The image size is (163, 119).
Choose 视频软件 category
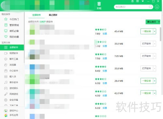(x=11, y=53)
